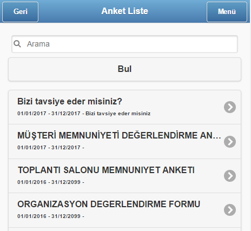Viewport: 251px width, 231px height.
Task: Tap the chevron beside MÜŞTERİ MEMNUNİYETİ survey
Action: (x=230, y=142)
